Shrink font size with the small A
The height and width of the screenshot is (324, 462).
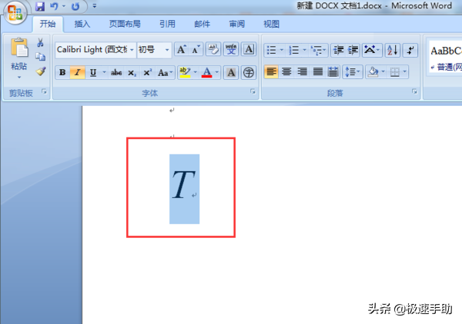pyautogui.click(x=196, y=49)
